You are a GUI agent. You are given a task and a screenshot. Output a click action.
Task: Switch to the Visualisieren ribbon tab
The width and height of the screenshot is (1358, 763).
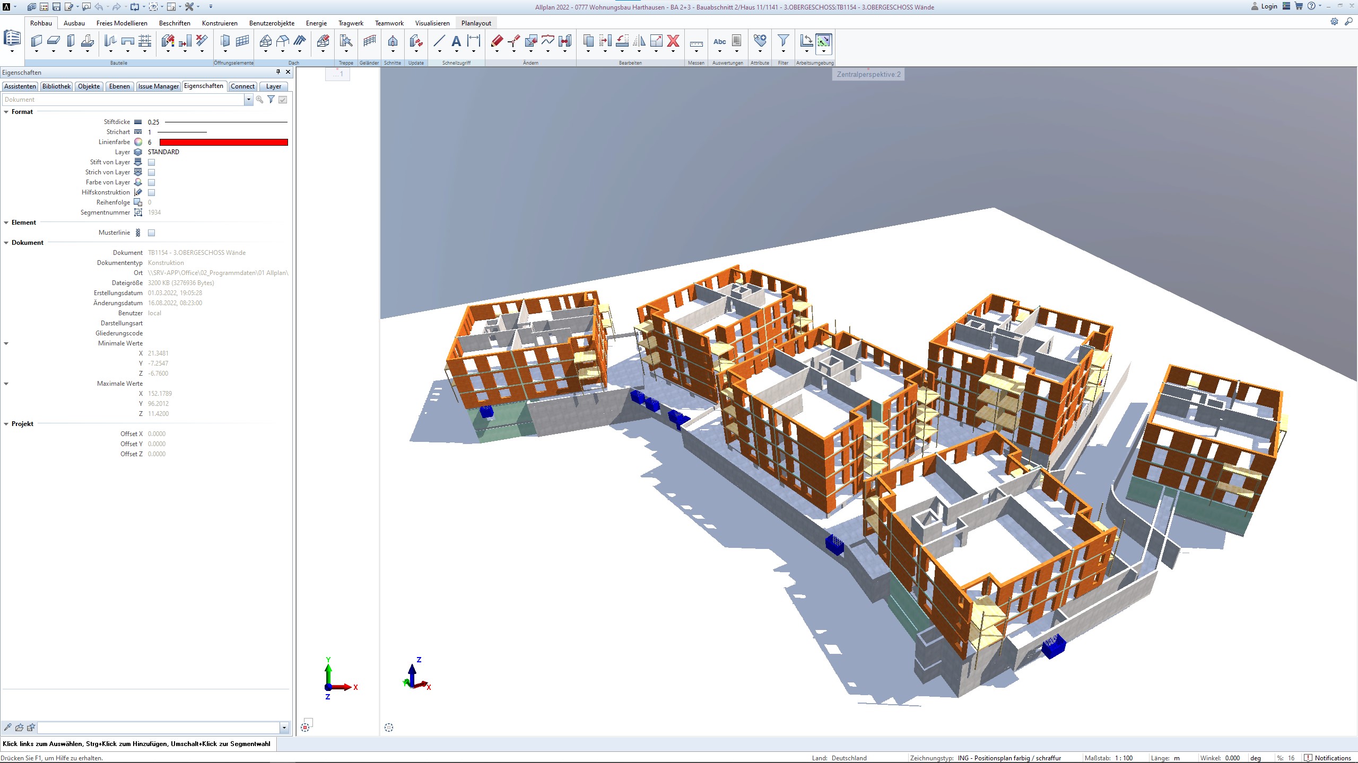tap(433, 23)
